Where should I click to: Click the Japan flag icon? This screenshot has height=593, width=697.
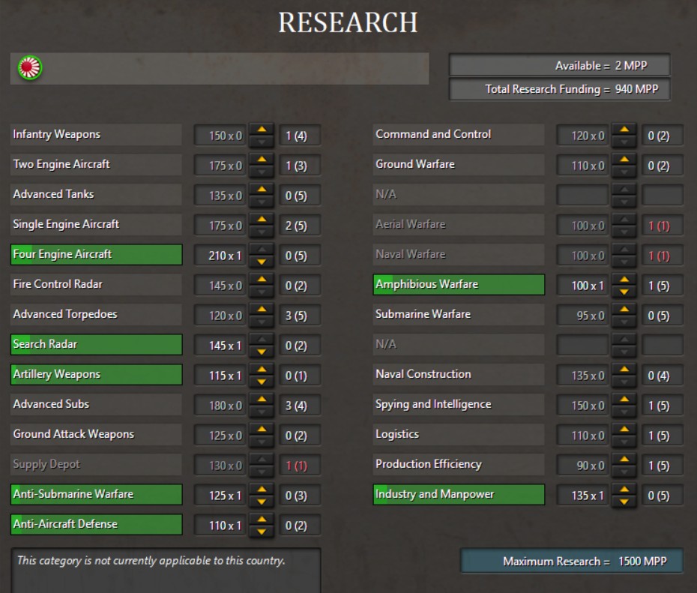click(x=30, y=68)
